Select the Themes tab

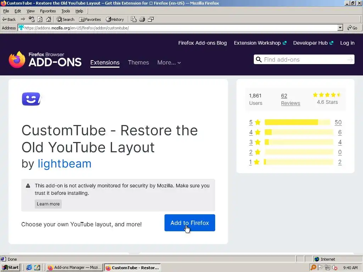pyautogui.click(x=139, y=63)
